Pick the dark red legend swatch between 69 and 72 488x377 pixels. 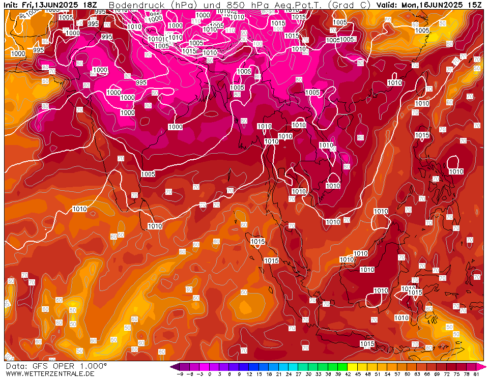442,366
